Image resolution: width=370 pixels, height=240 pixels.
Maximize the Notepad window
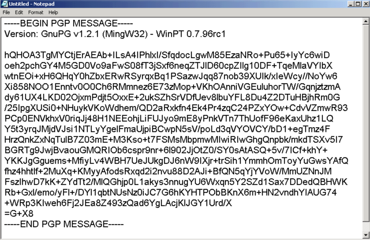tap(358, 4)
